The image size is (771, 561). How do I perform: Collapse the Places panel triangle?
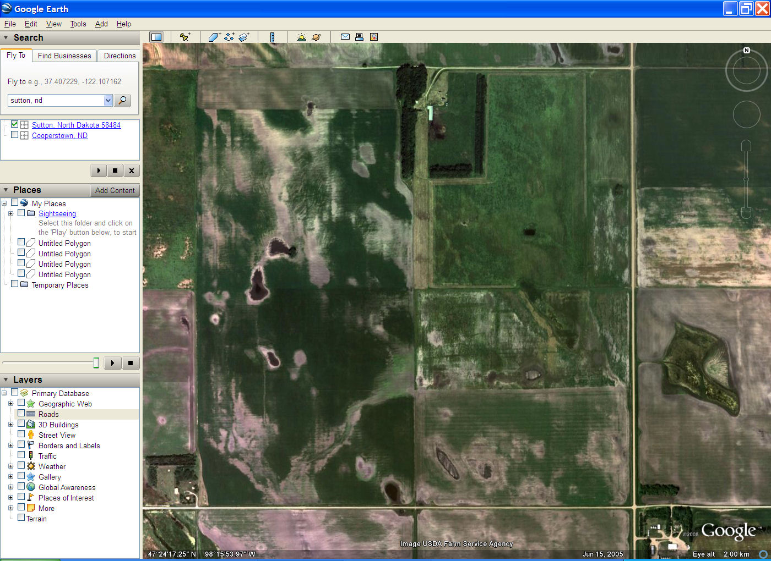(x=6, y=190)
